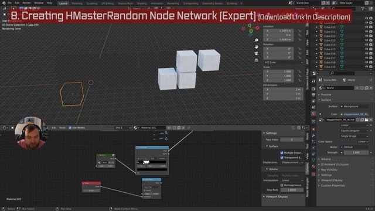The height and width of the screenshot is (211, 375).
Task: Open the Tool properties tab icon
Action: tap(313, 81)
